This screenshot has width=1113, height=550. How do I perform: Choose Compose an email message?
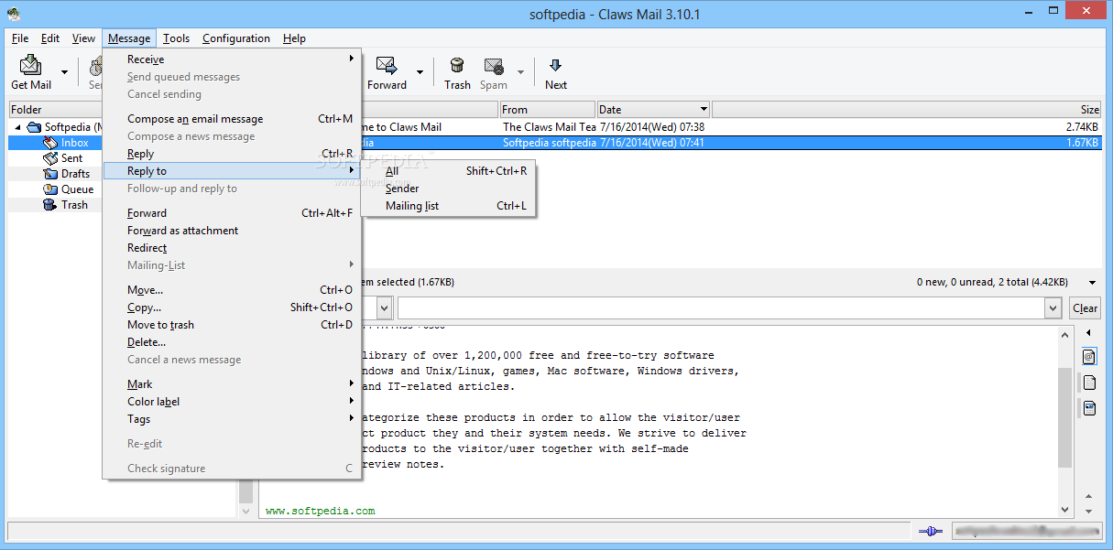232,119
